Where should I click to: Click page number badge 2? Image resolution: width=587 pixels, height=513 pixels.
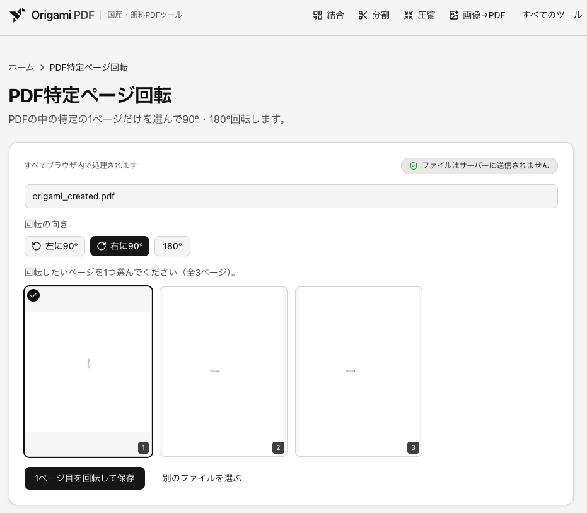tap(278, 447)
